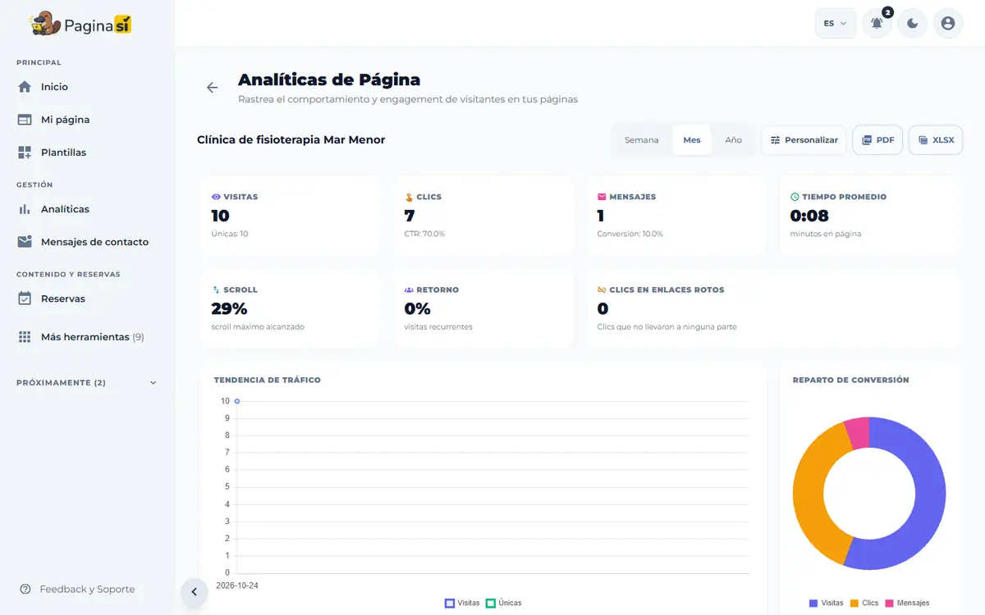Viewport: 985px width, 615px height.
Task: Click the sliders icon in Personalizar
Action: (x=775, y=140)
